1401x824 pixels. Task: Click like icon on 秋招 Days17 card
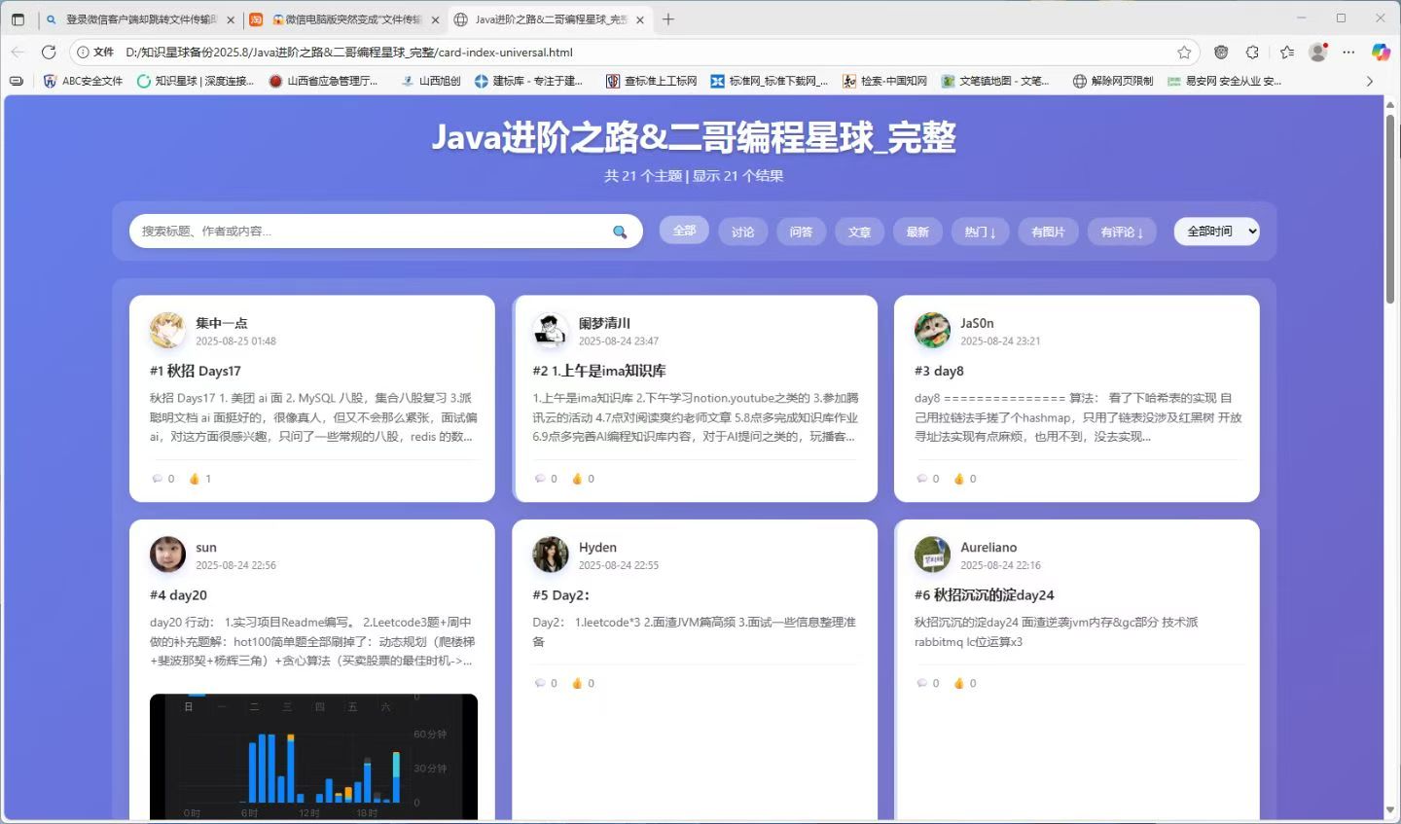point(195,479)
